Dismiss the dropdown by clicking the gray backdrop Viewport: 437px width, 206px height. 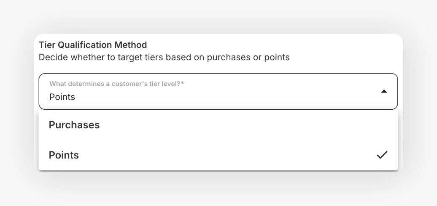click(218, 17)
